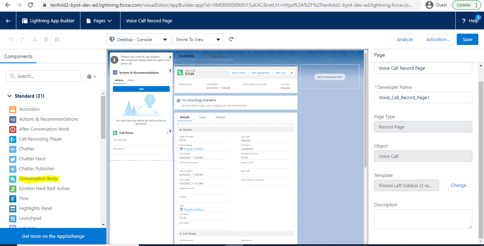
Task: Open the components gear settings dropdown
Action: 91,76
